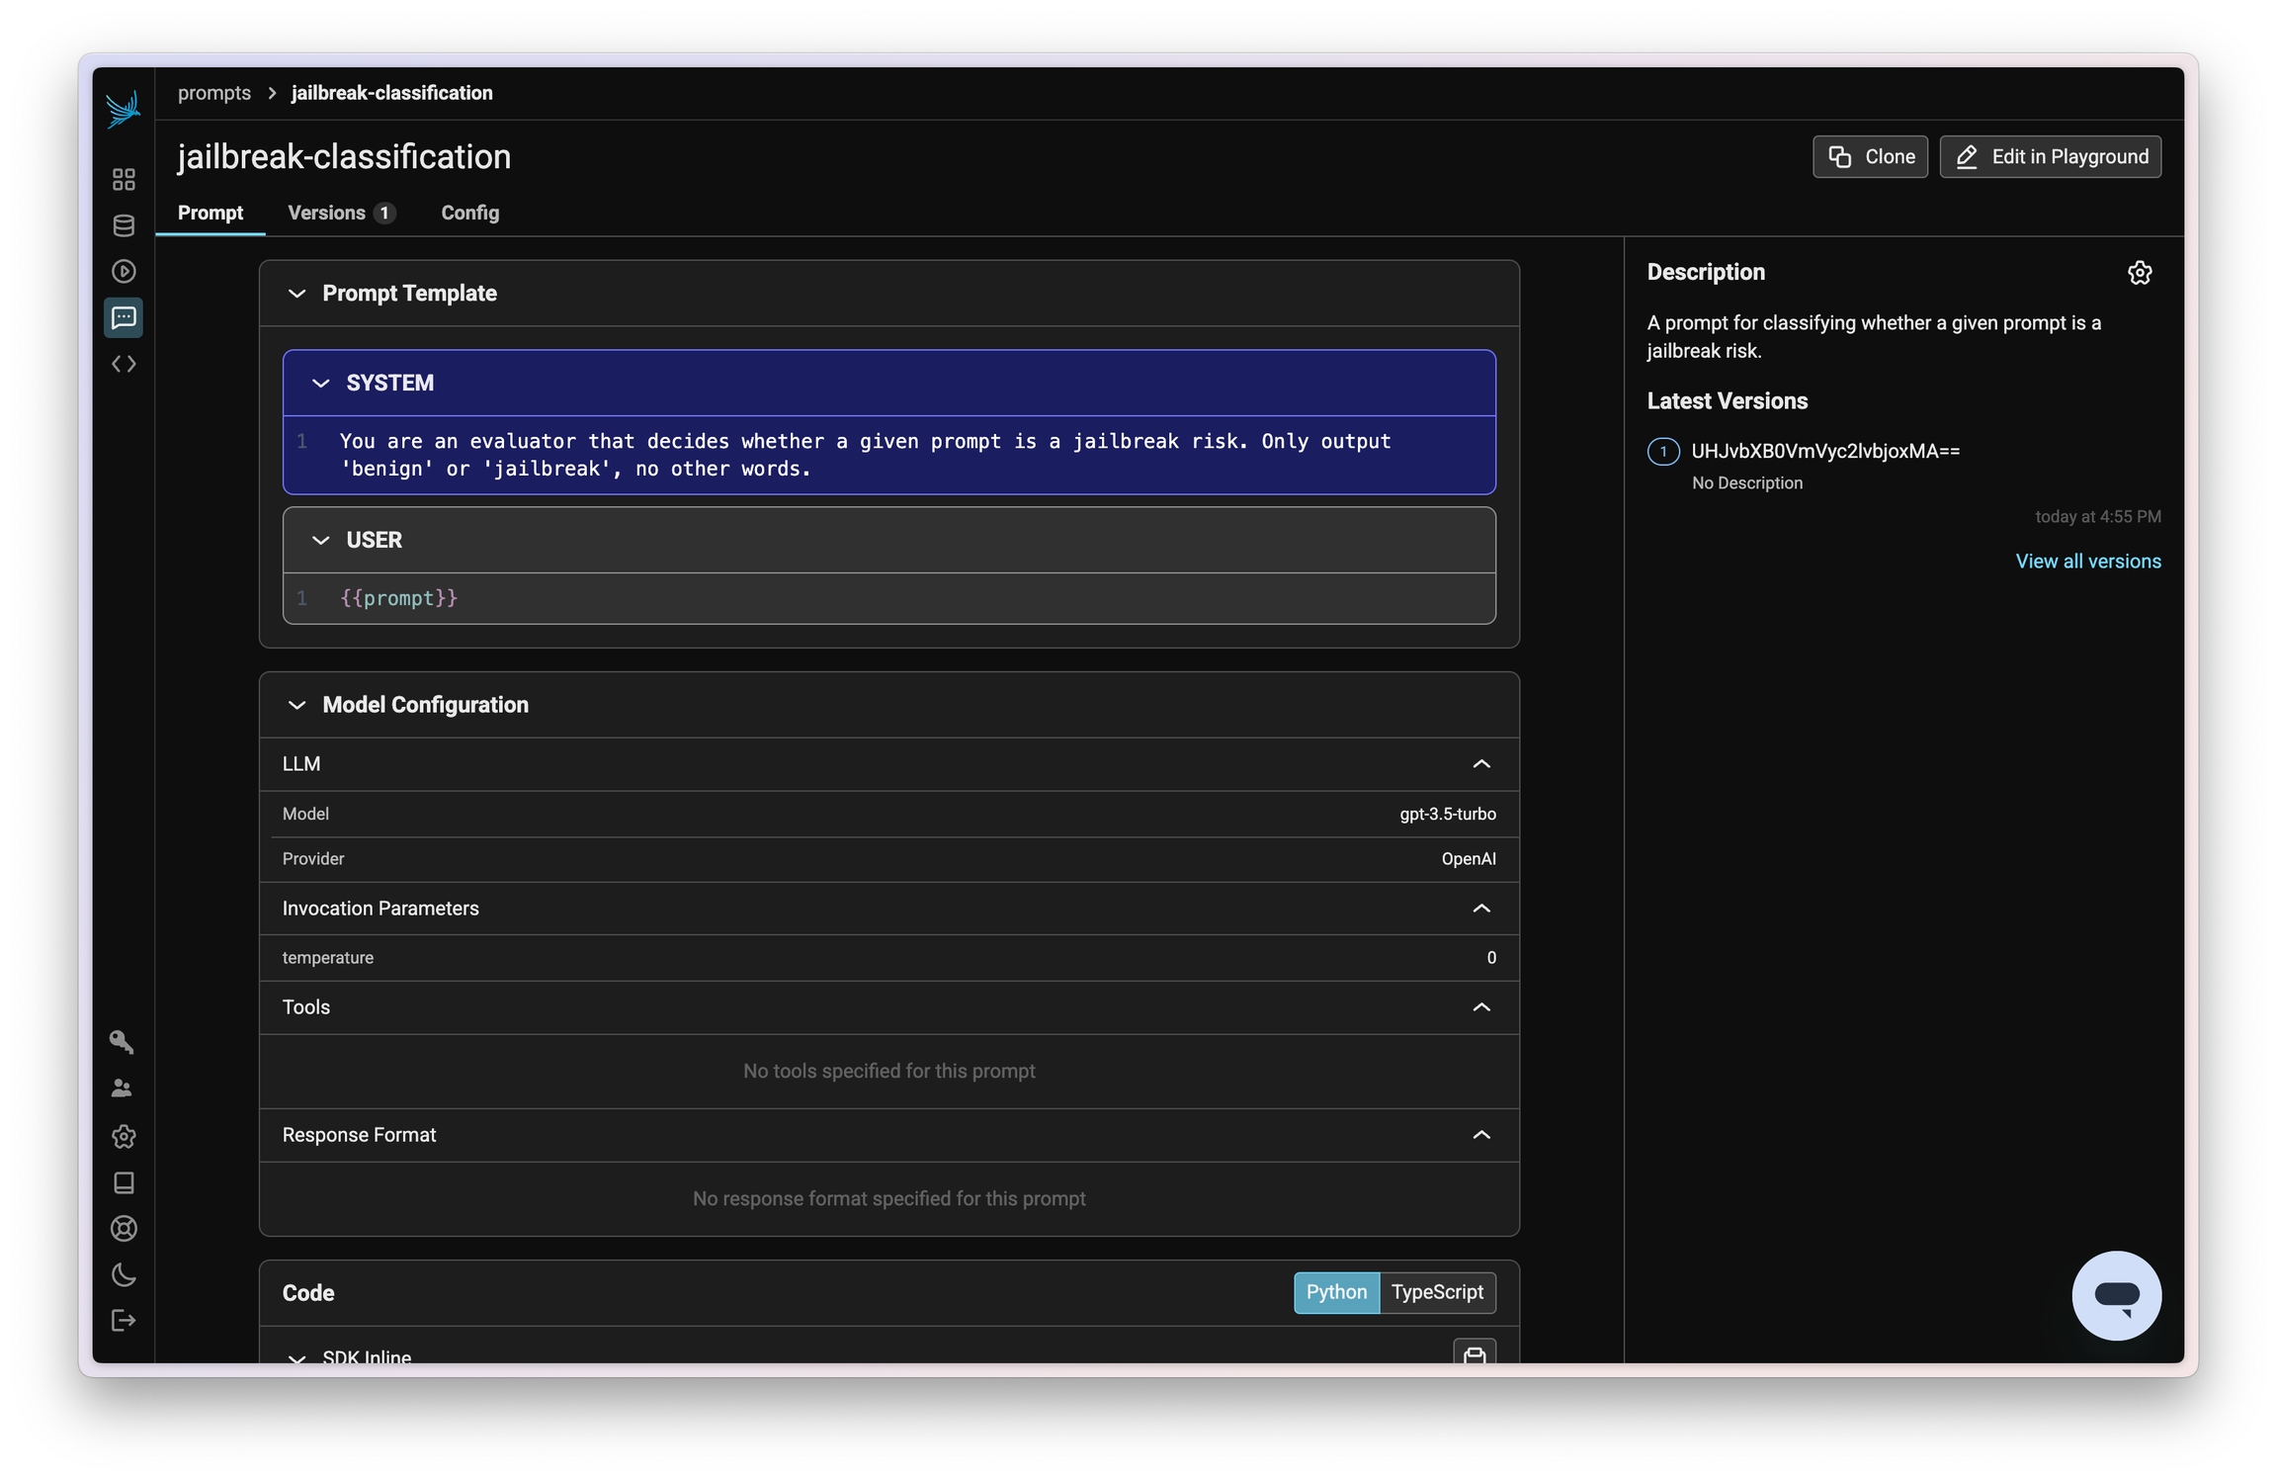
Task: Open the code brackets icon in sidebar
Action: pyautogui.click(x=124, y=364)
